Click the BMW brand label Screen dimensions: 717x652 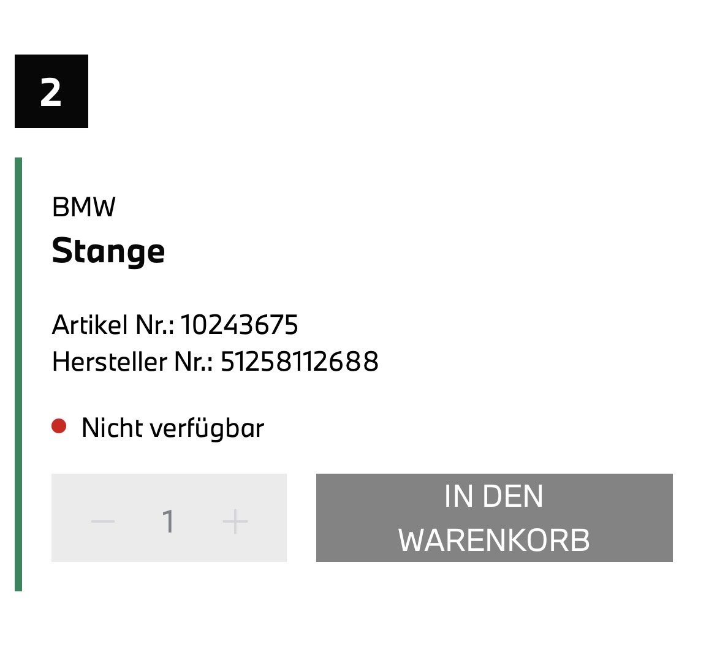84,208
